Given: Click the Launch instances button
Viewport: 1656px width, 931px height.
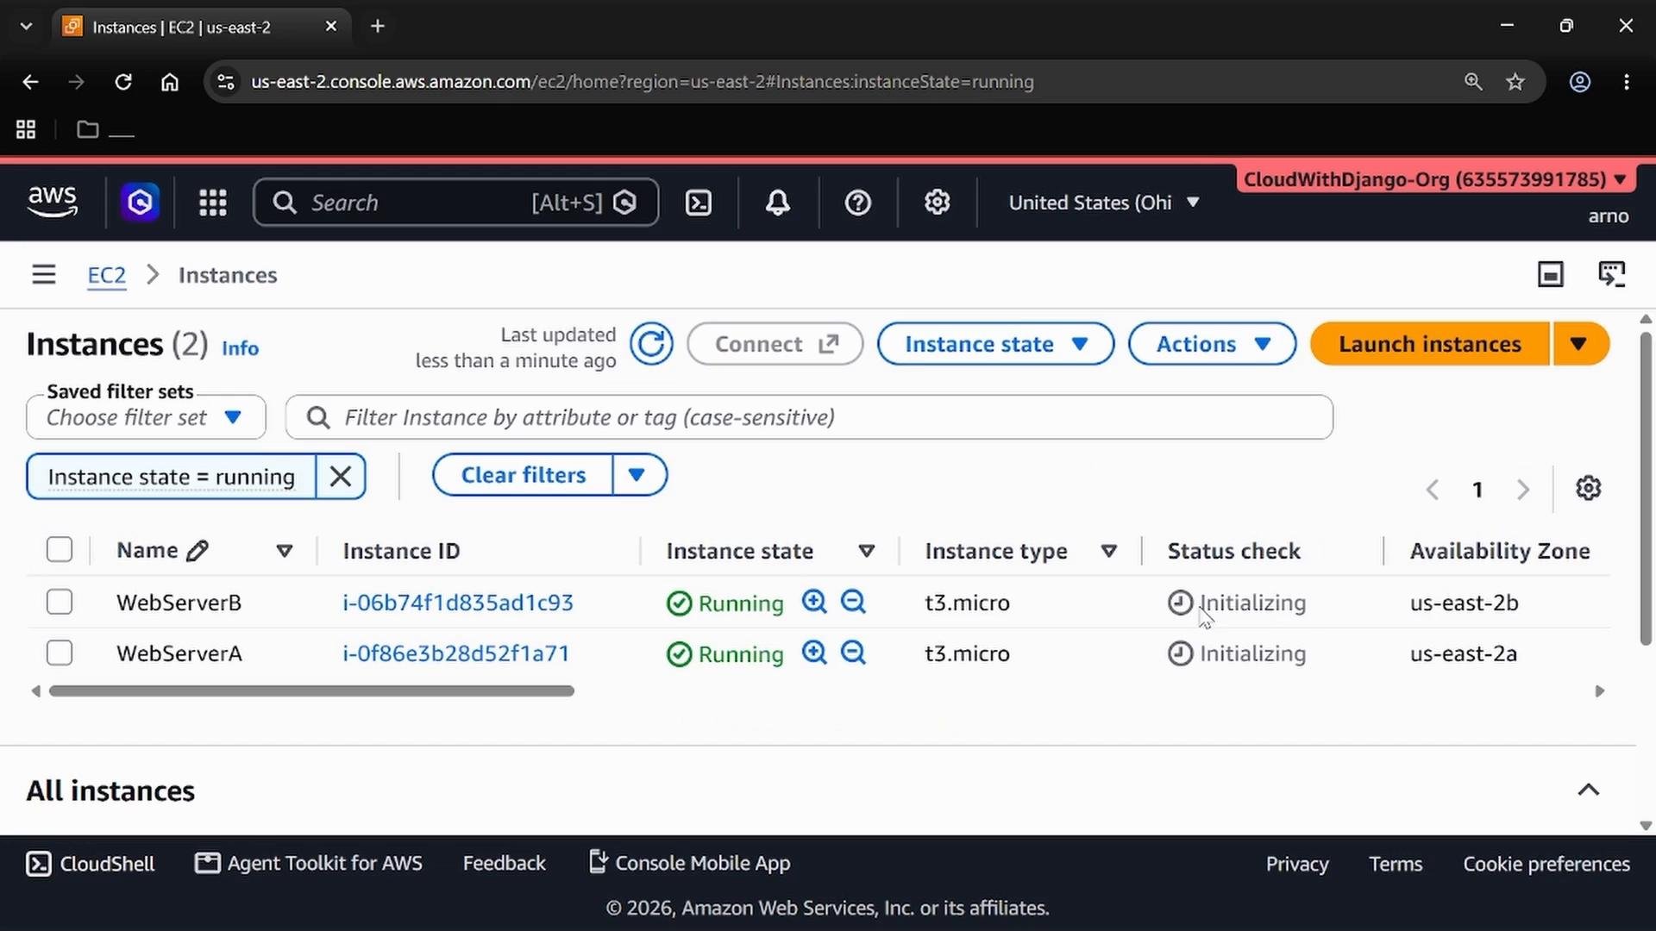Looking at the screenshot, I should [1430, 344].
